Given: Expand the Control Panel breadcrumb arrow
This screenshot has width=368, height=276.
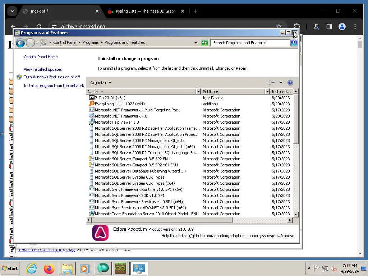Looking at the screenshot, I should coord(79,42).
